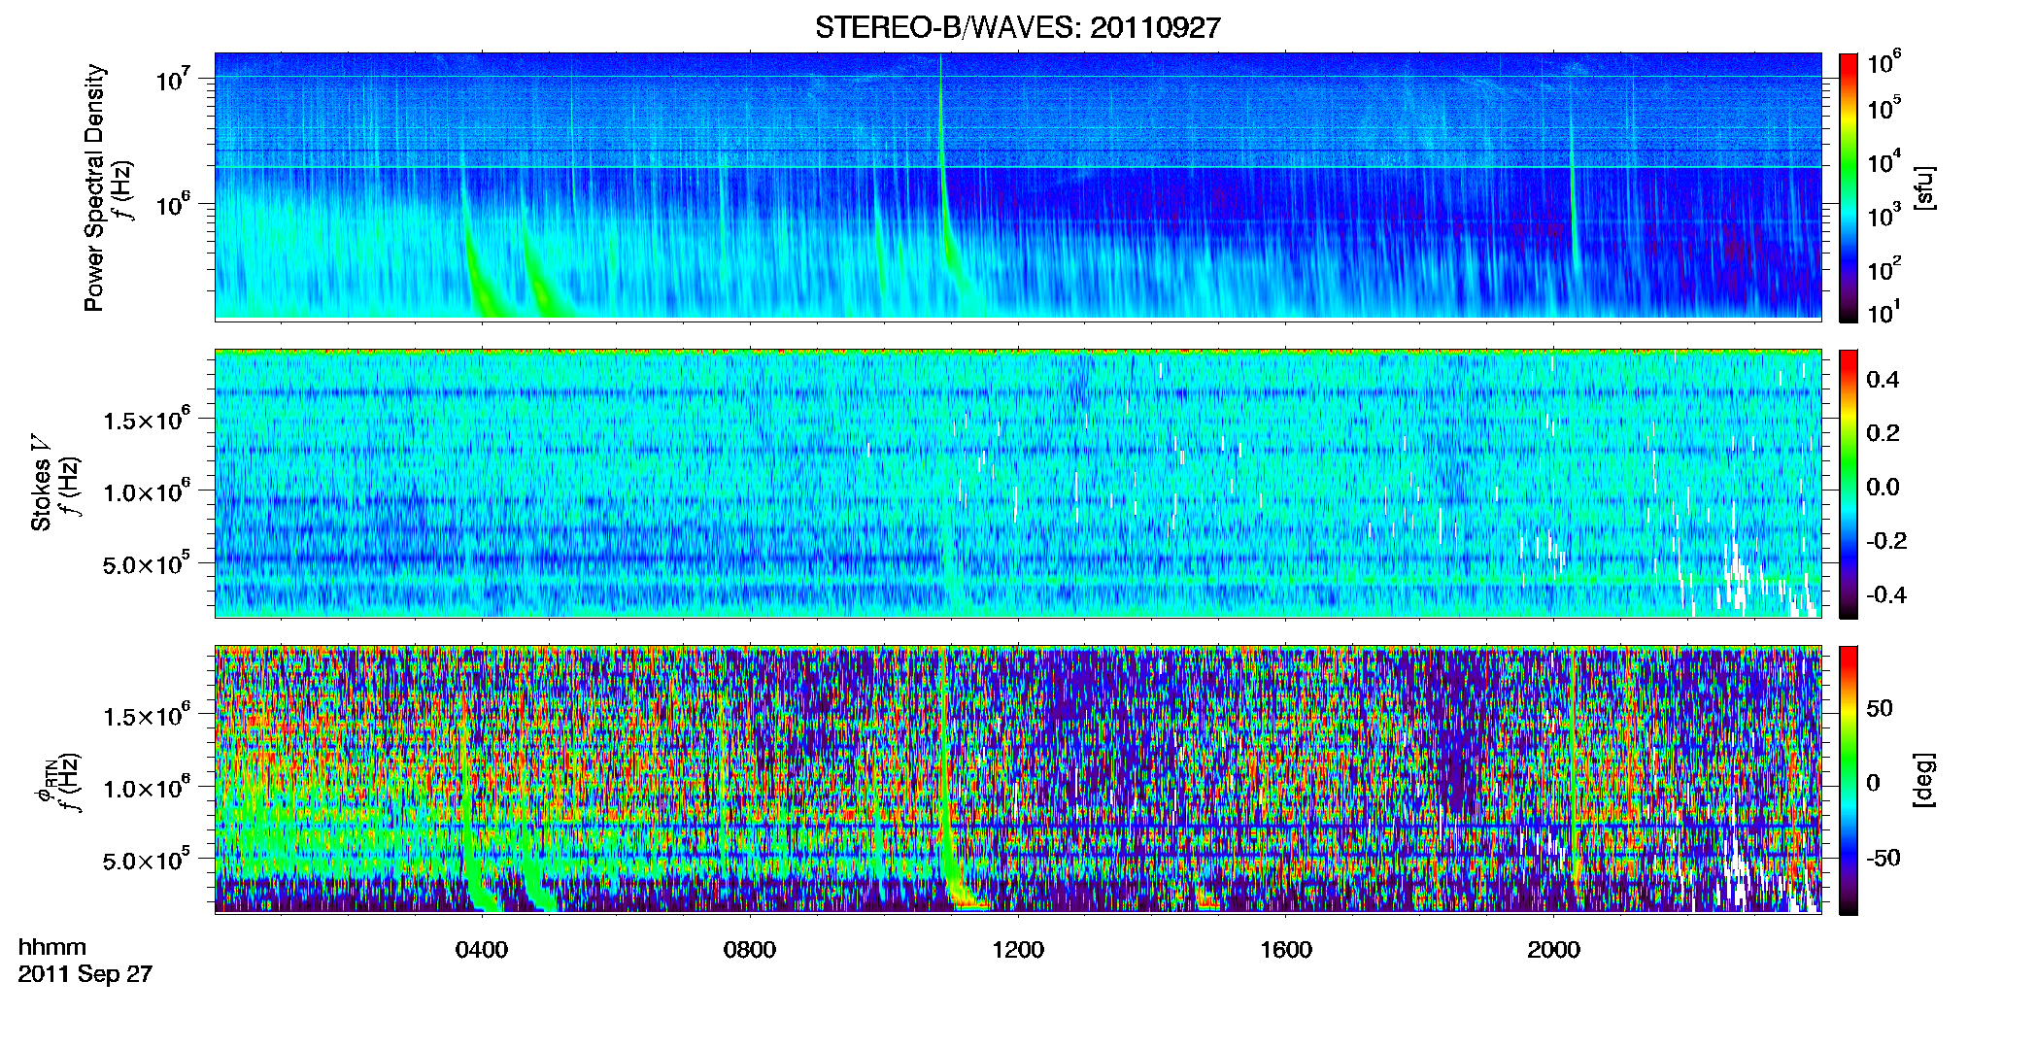This screenshot has width=2036, height=1049.
Task: Click the -50 value on the phi colorbar
Action: 1883,859
